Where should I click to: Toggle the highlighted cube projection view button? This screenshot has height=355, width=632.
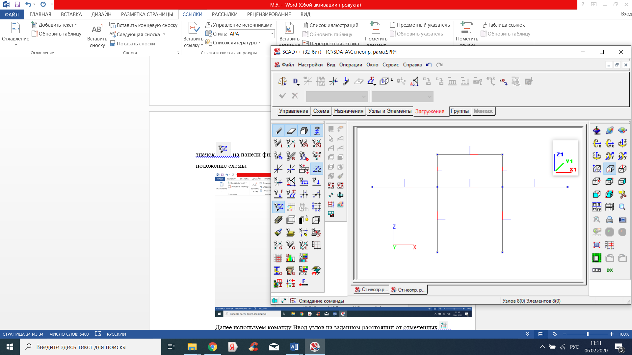tap(610, 169)
